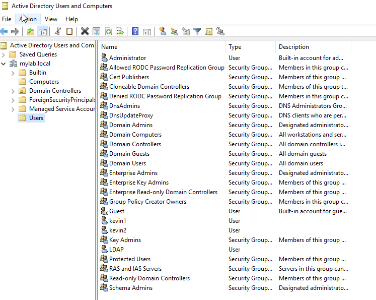Viewport: 376px width, 300px height.
Task: Open the View menu
Action: tap(51, 19)
